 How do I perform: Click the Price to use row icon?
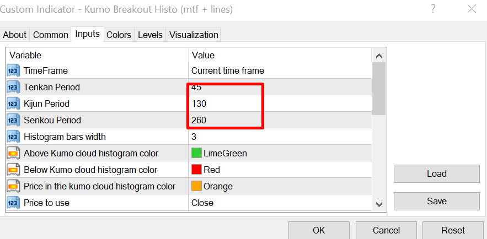point(13,203)
